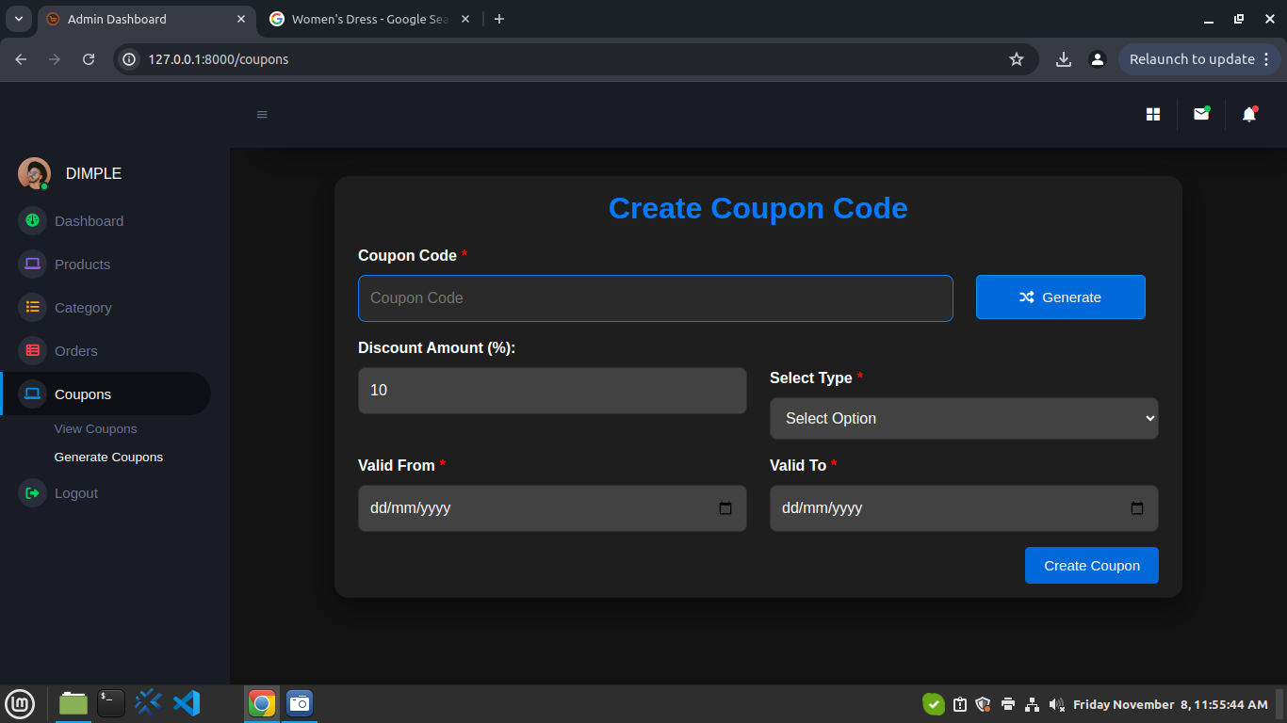Click the DIMPLE profile avatar

34,173
